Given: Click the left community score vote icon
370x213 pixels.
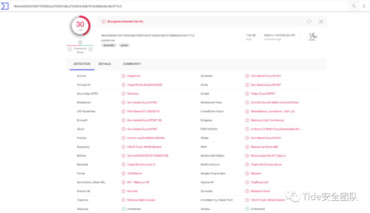Looking at the screenshot, I should pos(70,49).
